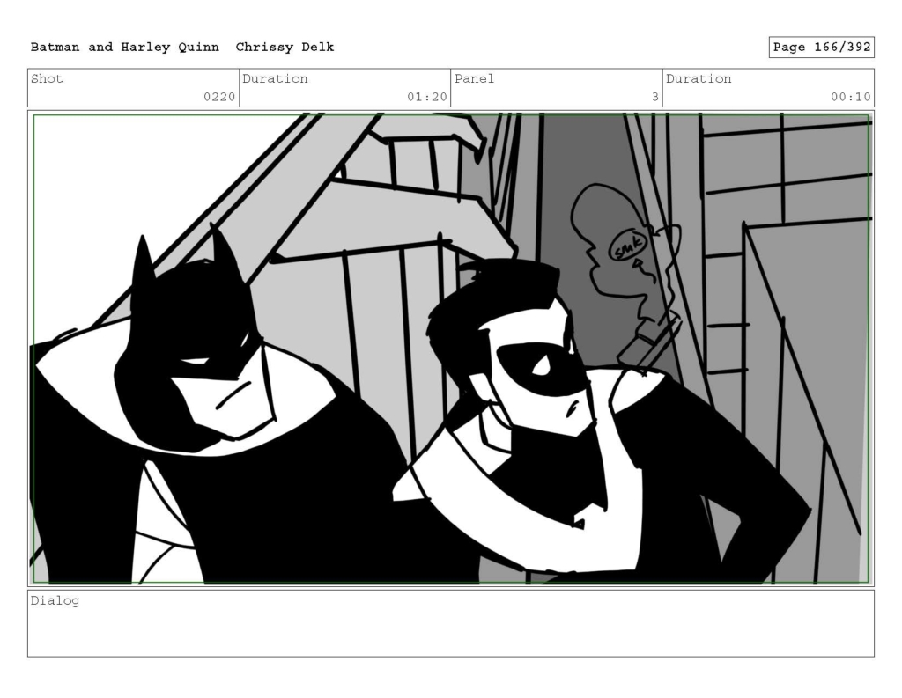Viewport: 902px width, 698px height.
Task: Select the panel duration value '00:10'
Action: tap(850, 97)
